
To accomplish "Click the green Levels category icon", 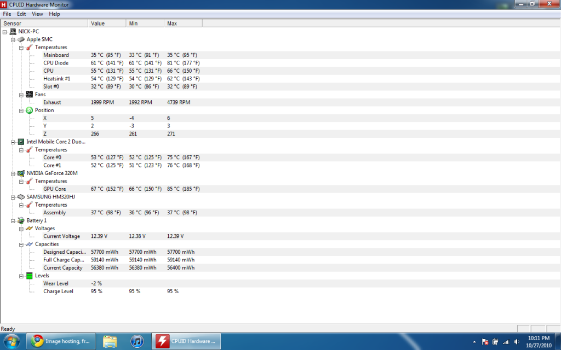I will click(x=30, y=276).
